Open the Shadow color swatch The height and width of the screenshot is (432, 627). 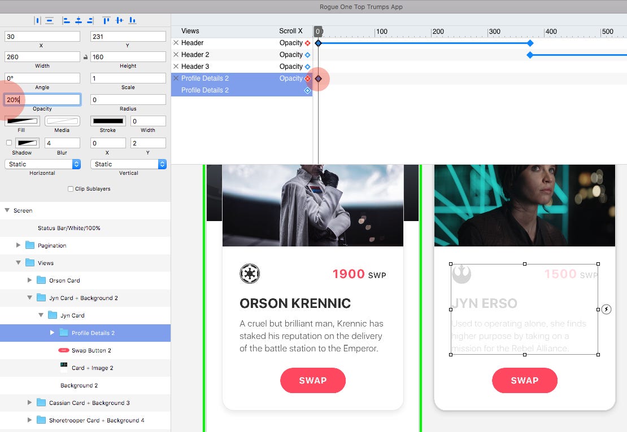(x=28, y=143)
